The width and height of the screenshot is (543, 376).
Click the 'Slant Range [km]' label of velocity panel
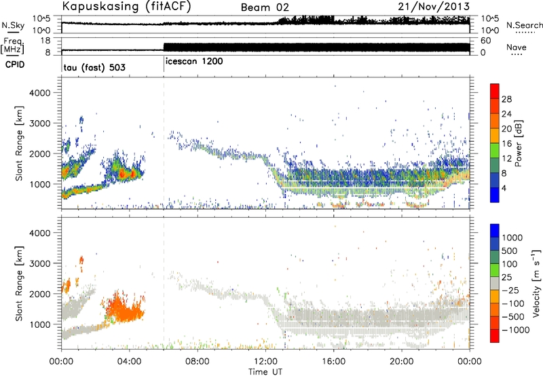coord(19,284)
